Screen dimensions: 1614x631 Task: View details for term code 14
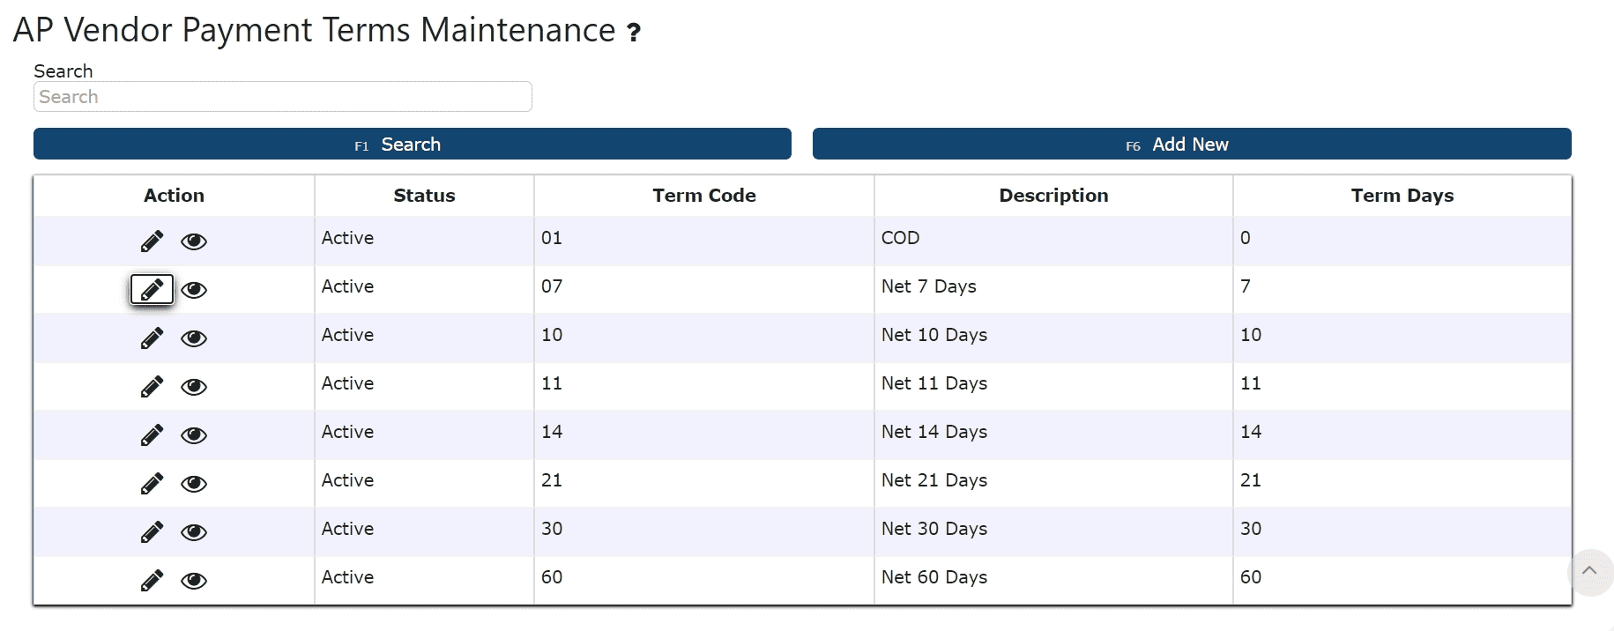(194, 435)
